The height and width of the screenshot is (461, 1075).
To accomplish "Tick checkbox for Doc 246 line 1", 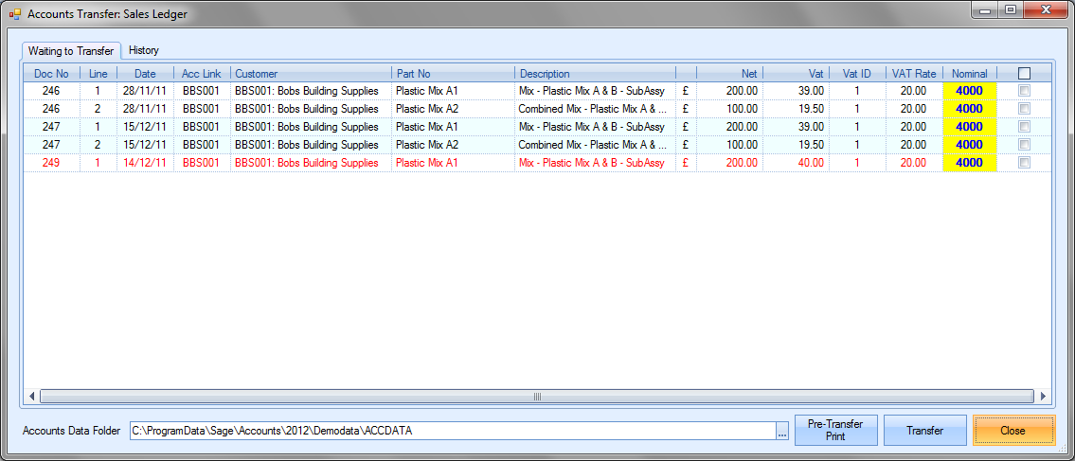I will pos(1024,91).
